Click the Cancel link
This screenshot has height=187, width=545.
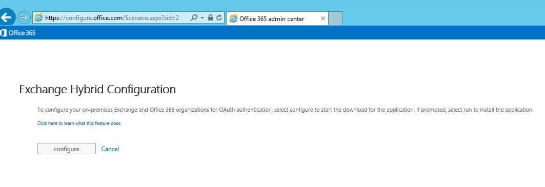point(110,149)
